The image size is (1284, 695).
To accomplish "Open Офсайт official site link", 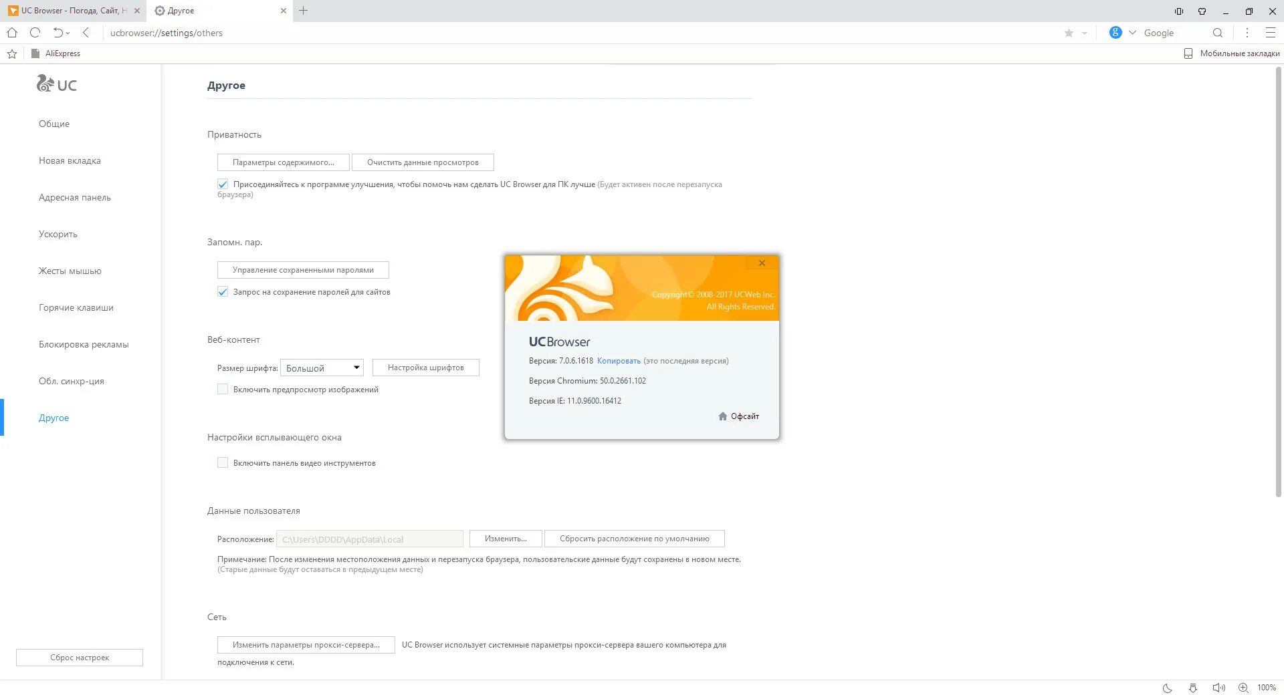I will (x=739, y=416).
